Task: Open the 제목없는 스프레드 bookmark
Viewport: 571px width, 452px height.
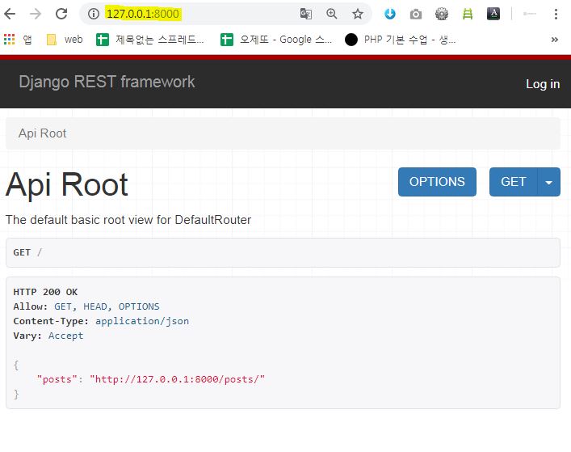Action: [149, 39]
